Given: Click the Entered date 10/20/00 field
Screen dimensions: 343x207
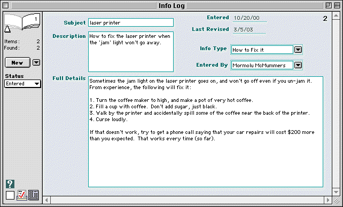Looking at the screenshot, I should (250, 18).
